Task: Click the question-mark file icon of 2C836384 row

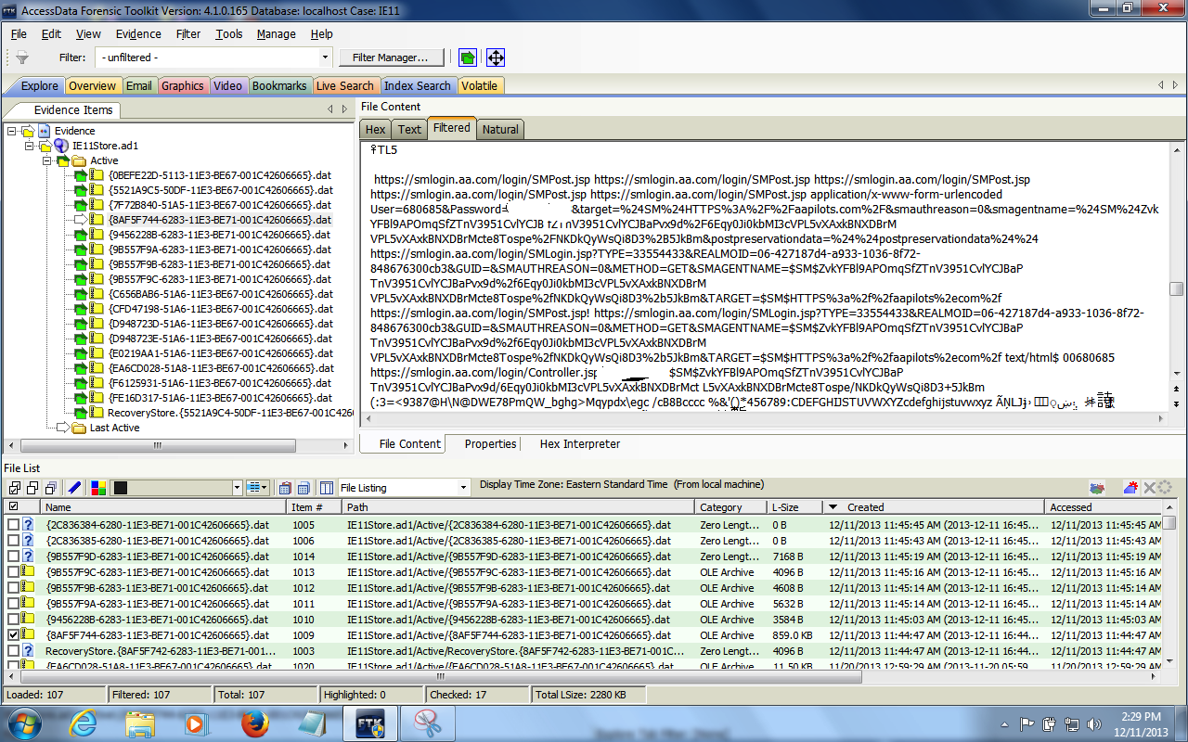Action: tap(28, 525)
